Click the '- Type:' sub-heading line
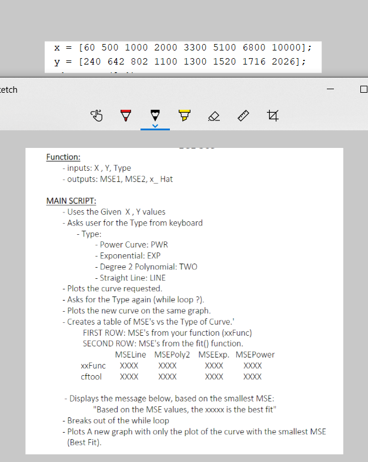Screen dimensions: 368x462 (89, 234)
